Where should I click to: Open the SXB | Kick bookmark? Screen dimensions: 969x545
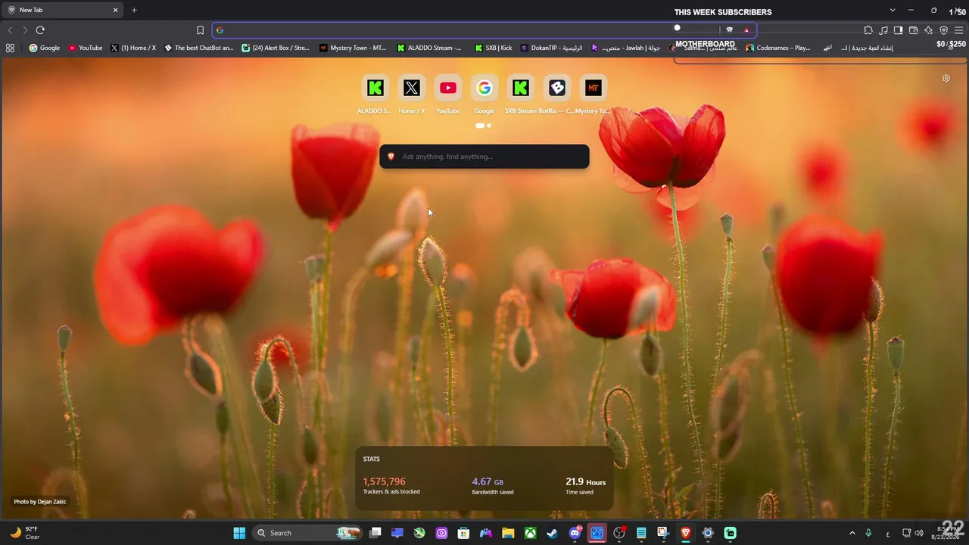pos(494,48)
